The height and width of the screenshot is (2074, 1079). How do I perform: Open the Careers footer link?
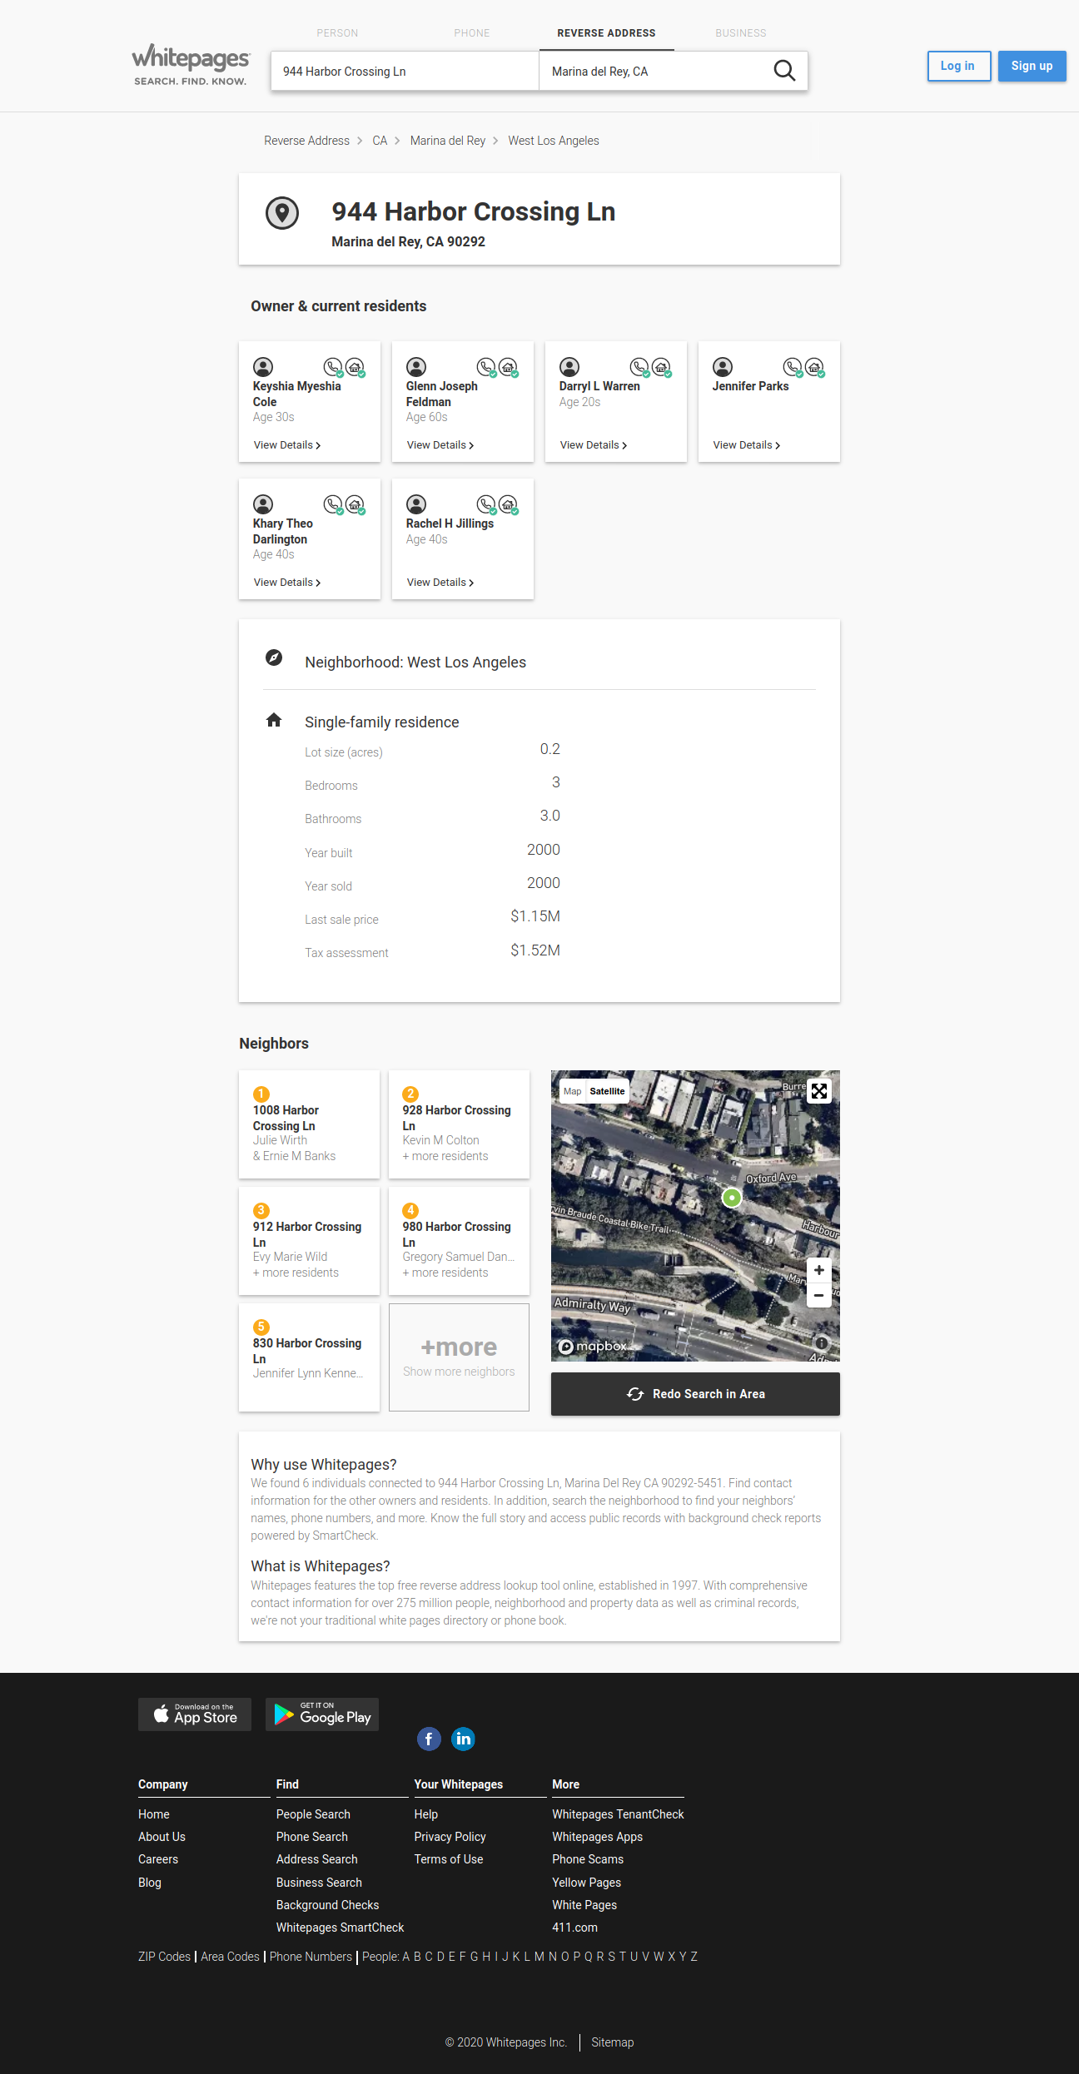tap(158, 1859)
